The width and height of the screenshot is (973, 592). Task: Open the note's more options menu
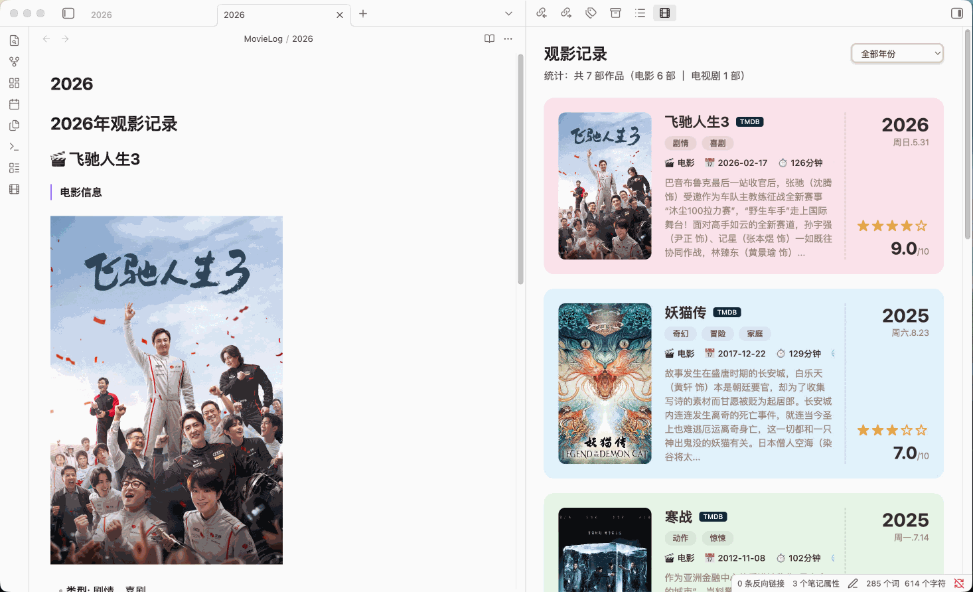click(x=508, y=38)
